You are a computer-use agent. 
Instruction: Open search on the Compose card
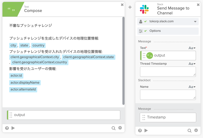[113, 128]
